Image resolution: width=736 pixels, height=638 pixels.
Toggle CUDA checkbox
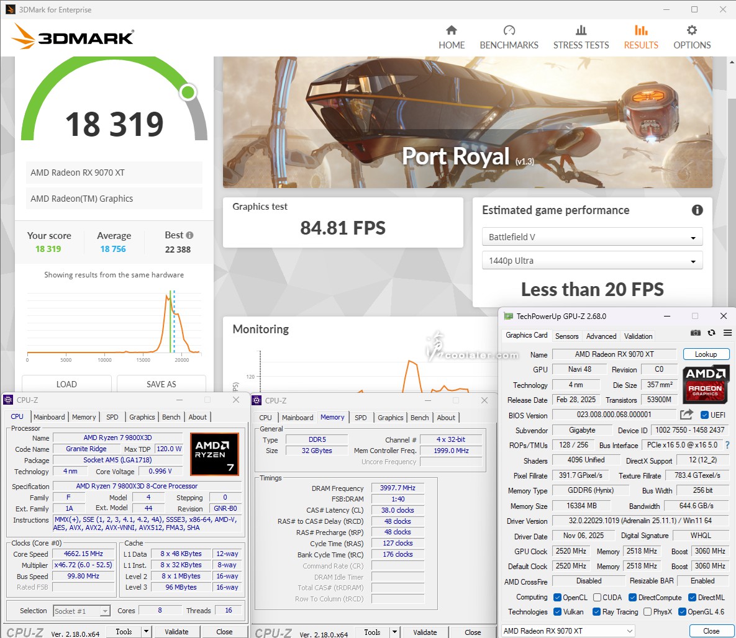click(597, 597)
